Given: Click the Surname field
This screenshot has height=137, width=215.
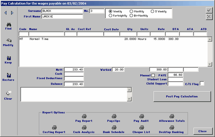Looking at the screenshot, I should pyautogui.click(x=62, y=11).
